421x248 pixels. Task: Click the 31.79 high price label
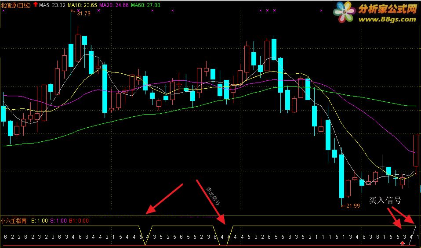click(83, 14)
